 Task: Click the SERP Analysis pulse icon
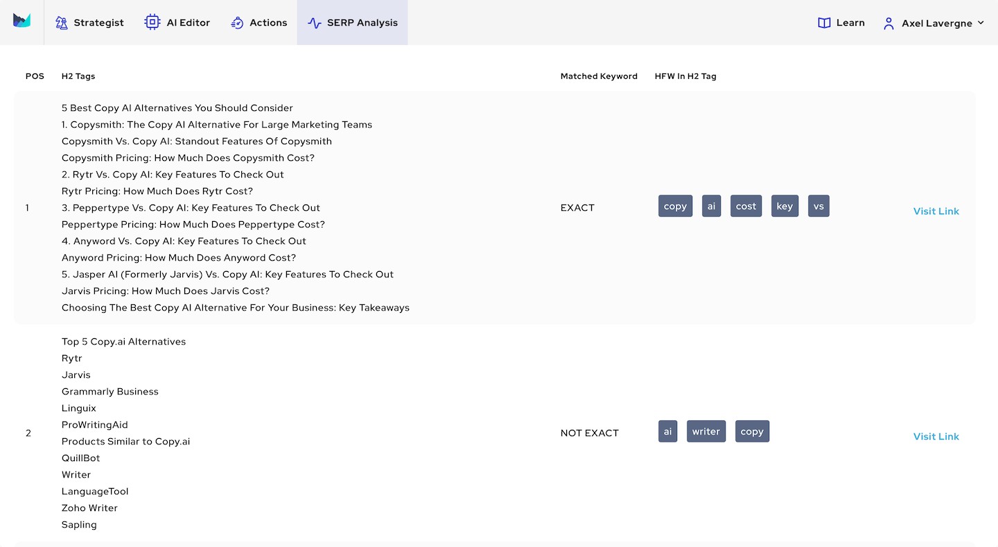314,23
